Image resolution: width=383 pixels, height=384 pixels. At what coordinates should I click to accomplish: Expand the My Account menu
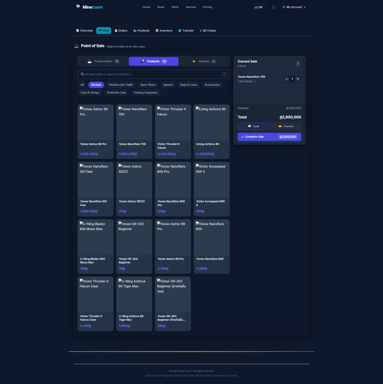click(x=294, y=7)
